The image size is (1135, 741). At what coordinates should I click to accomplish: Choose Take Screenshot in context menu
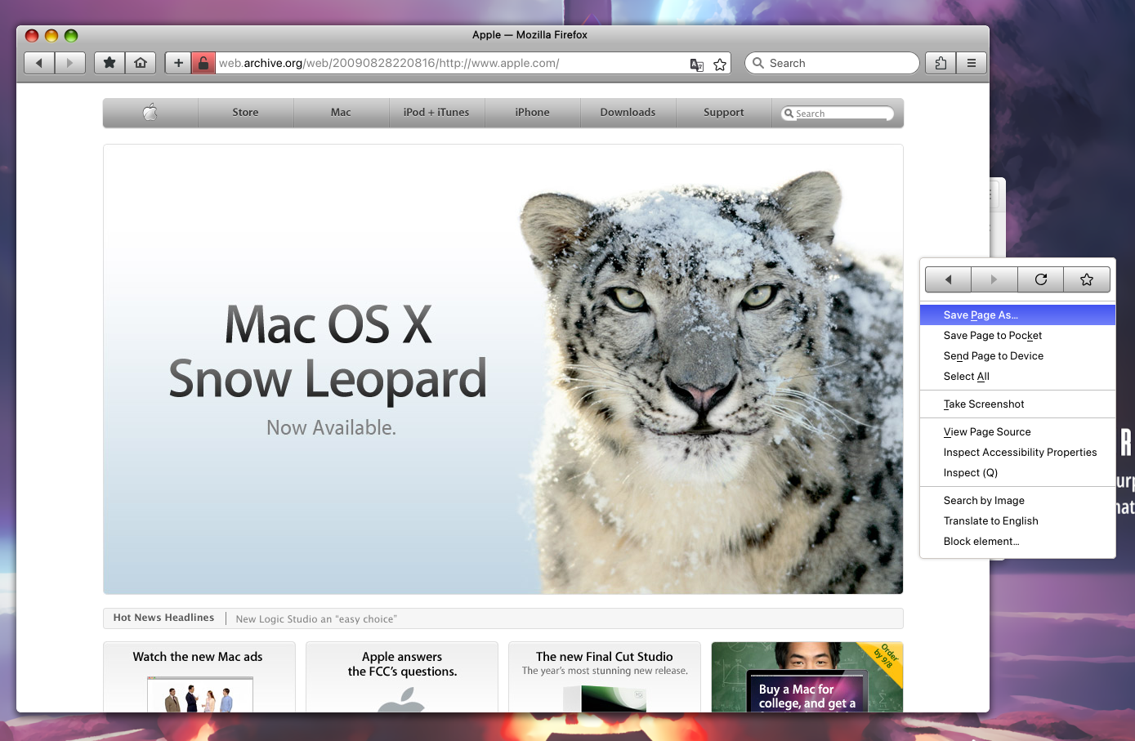1017,404
